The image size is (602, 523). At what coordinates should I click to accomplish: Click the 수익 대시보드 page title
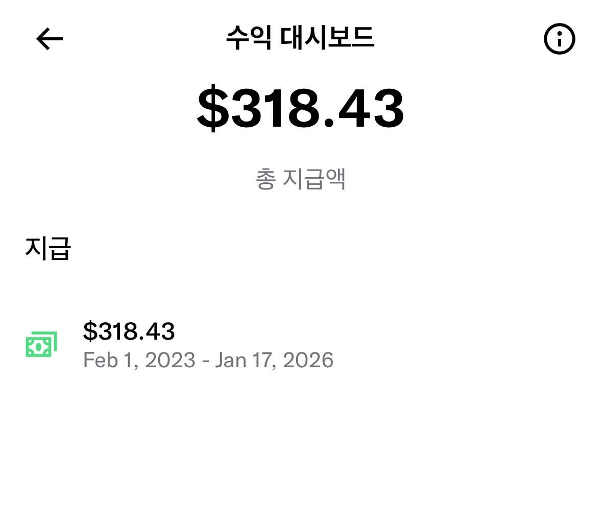click(300, 38)
